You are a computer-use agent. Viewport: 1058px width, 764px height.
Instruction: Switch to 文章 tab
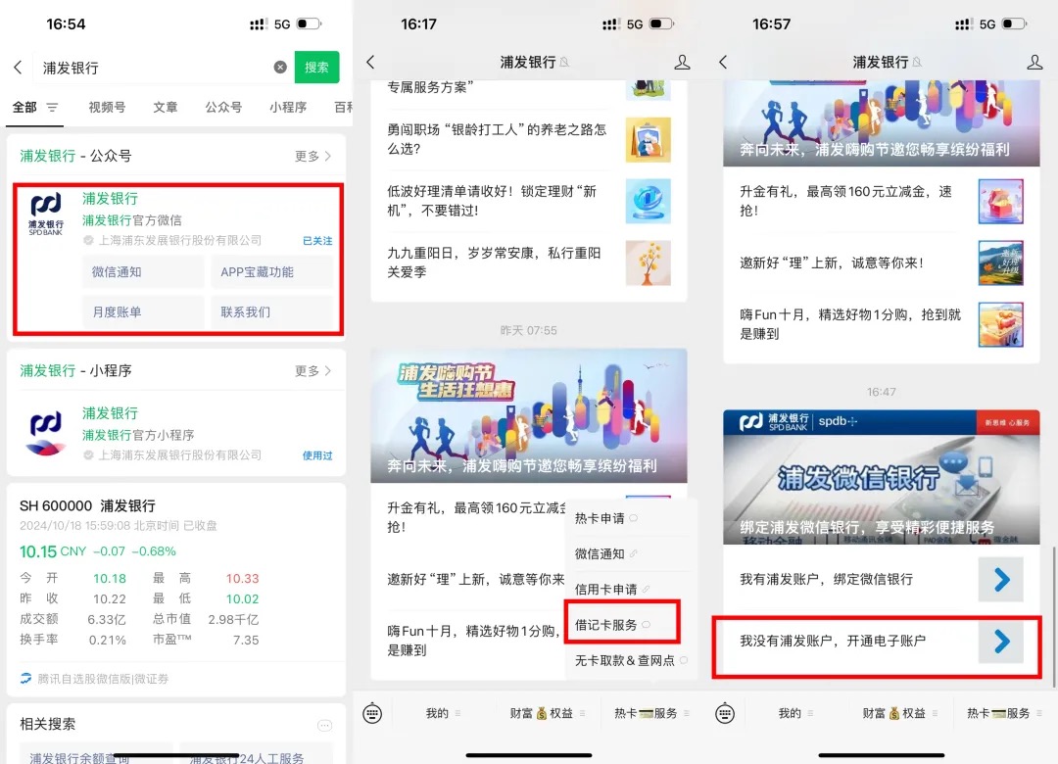[166, 108]
